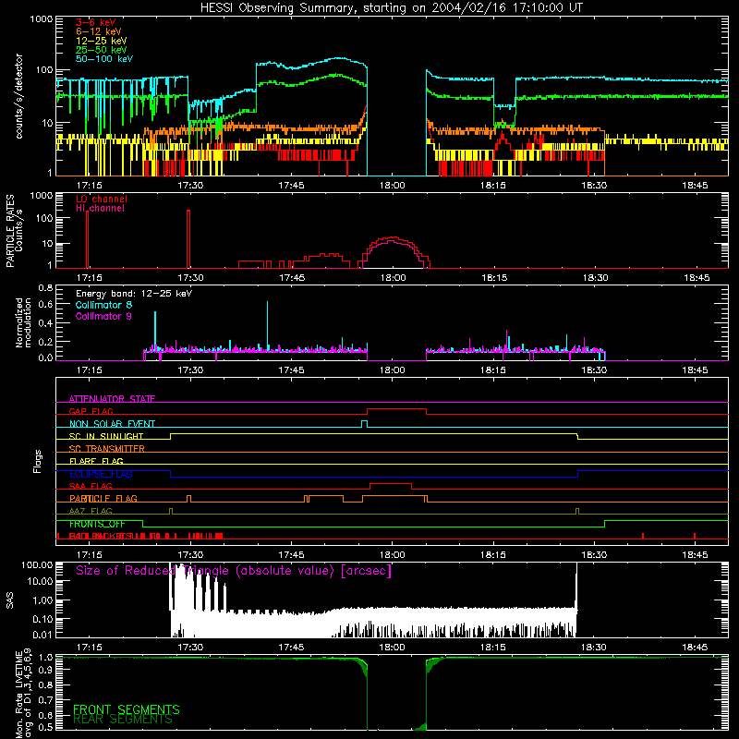Click the 0.01 tick on SAS axis
739x739 pixels.
[42, 635]
